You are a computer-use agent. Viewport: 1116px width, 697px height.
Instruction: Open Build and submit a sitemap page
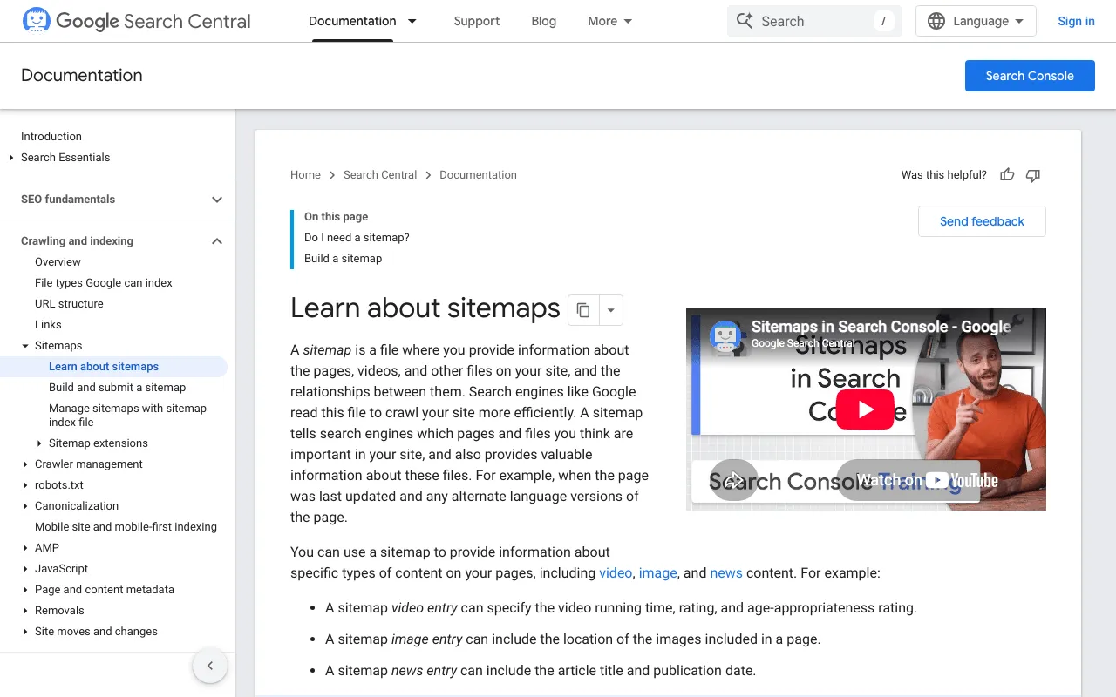pos(118,388)
